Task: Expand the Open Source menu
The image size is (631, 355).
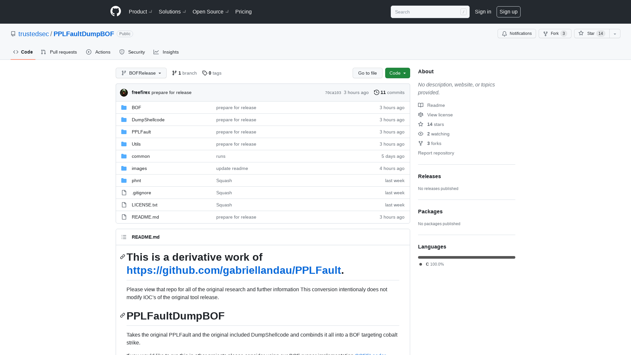Action: pos(210,12)
